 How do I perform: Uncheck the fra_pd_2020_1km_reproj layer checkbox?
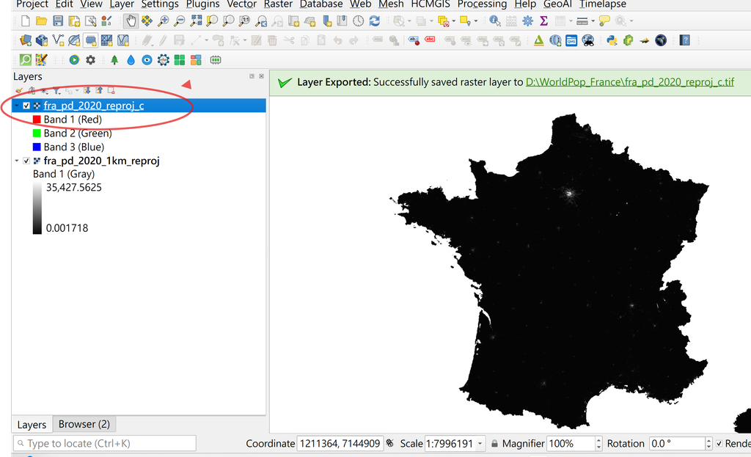26,161
